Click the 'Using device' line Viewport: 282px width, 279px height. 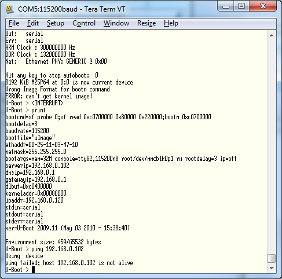pos(24,256)
